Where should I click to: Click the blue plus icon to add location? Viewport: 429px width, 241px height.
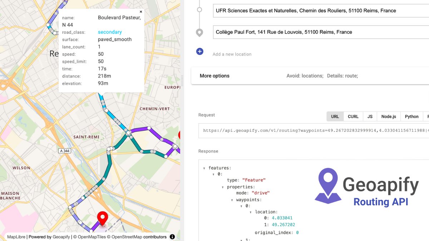[200, 51]
